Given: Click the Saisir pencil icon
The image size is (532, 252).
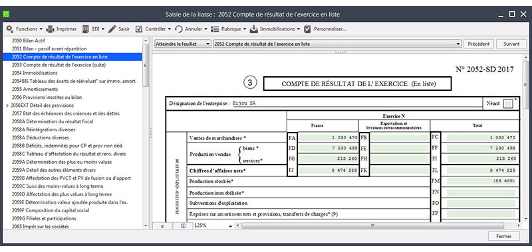Looking at the screenshot, I should point(112,29).
